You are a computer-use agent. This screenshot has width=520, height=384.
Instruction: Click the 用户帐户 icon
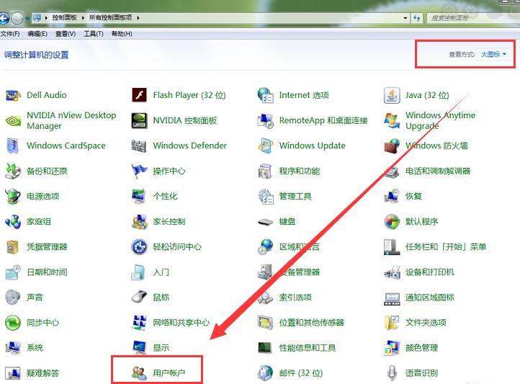click(x=139, y=373)
